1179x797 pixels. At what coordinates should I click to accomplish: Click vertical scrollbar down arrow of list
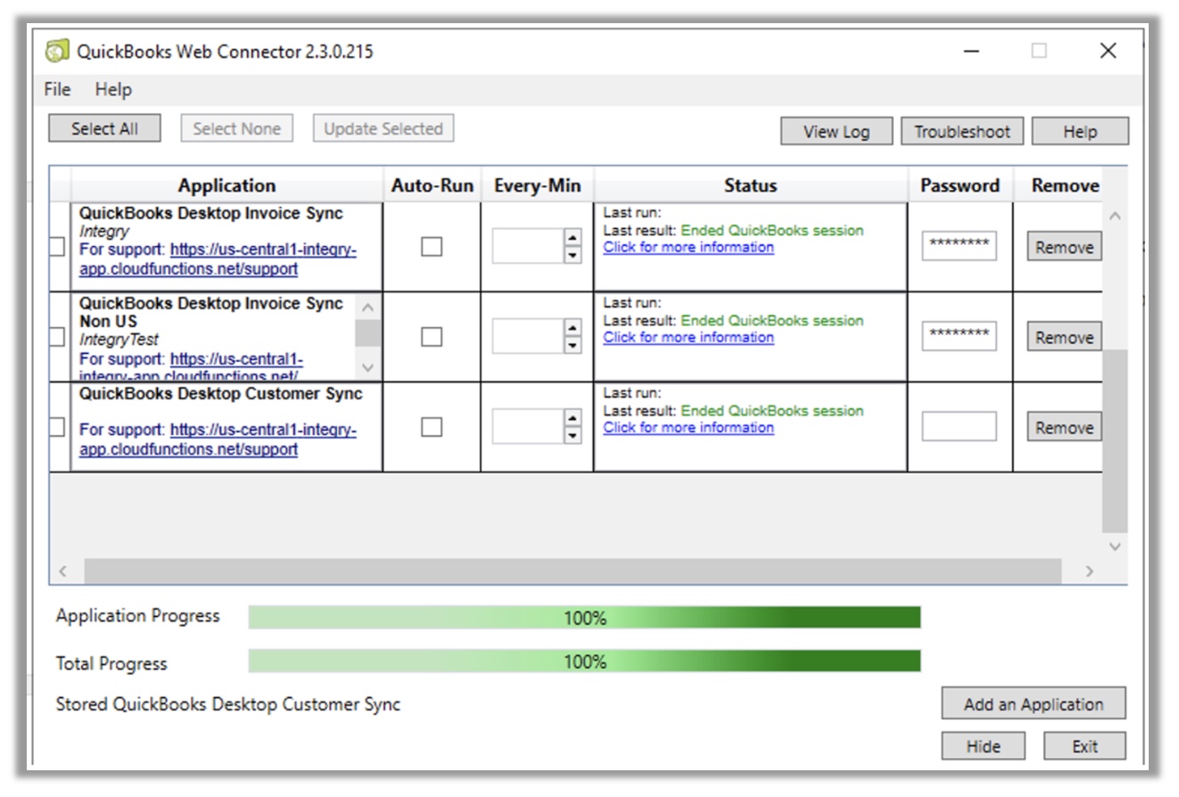click(1115, 546)
